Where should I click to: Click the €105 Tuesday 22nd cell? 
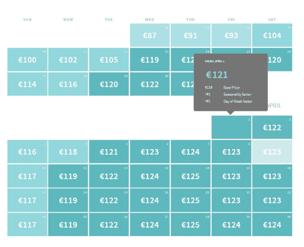109,60
